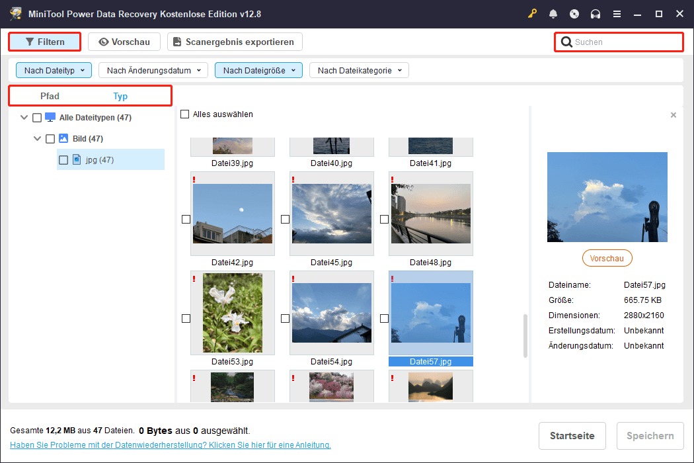Viewport: 694px width, 463px height.
Task: Open the notifications bell icon
Action: [553, 14]
